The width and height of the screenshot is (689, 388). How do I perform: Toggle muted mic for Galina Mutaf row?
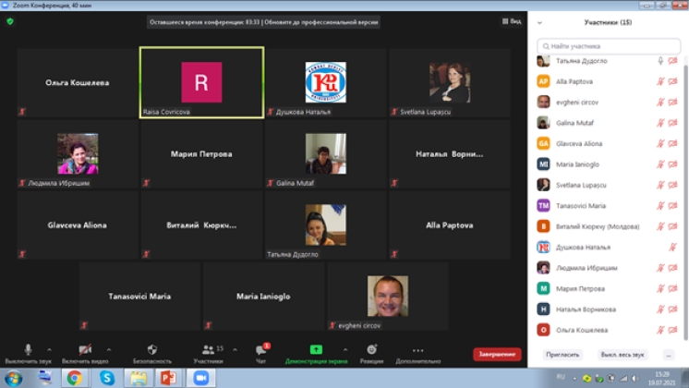point(660,123)
